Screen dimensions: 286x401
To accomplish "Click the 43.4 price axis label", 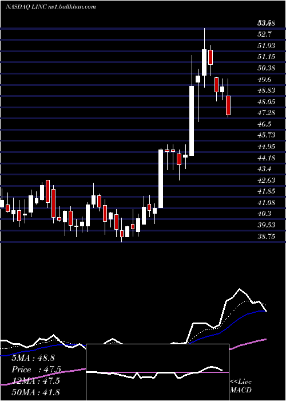I will pos(264,169).
